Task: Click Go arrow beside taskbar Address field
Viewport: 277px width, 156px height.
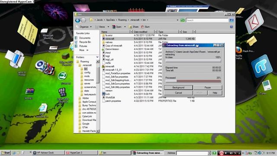Action: point(214,153)
